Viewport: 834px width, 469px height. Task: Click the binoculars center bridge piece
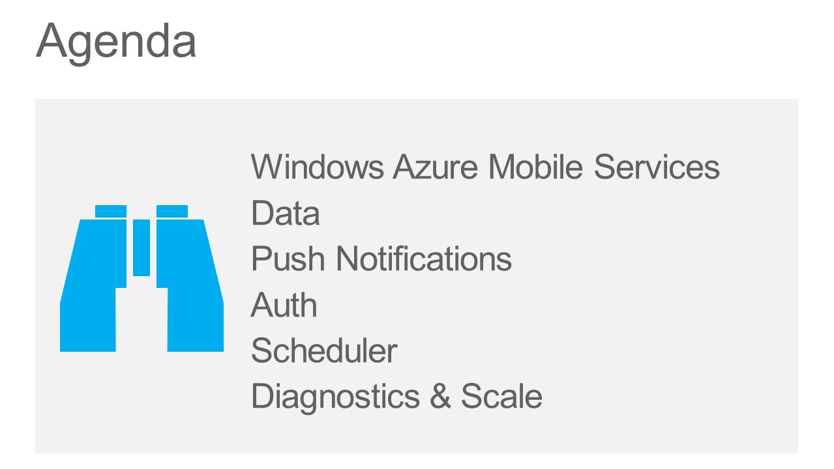point(141,248)
